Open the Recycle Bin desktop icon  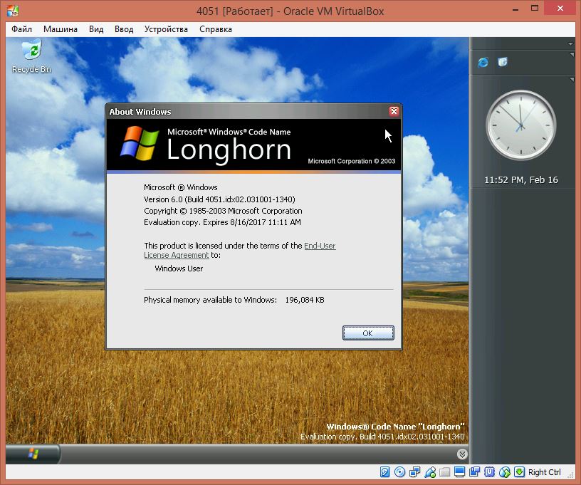[32, 57]
